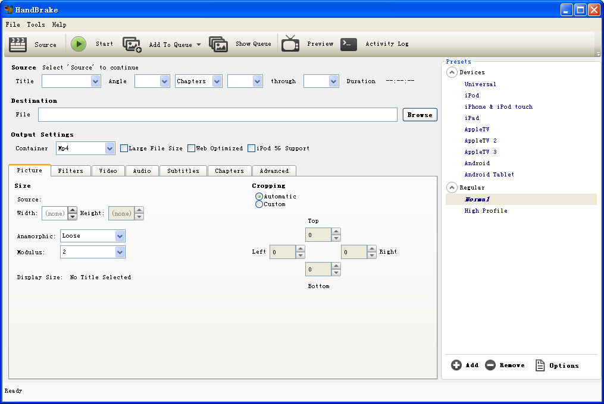The width and height of the screenshot is (604, 404).
Task: Collapse the Regular preset group
Action: click(452, 187)
